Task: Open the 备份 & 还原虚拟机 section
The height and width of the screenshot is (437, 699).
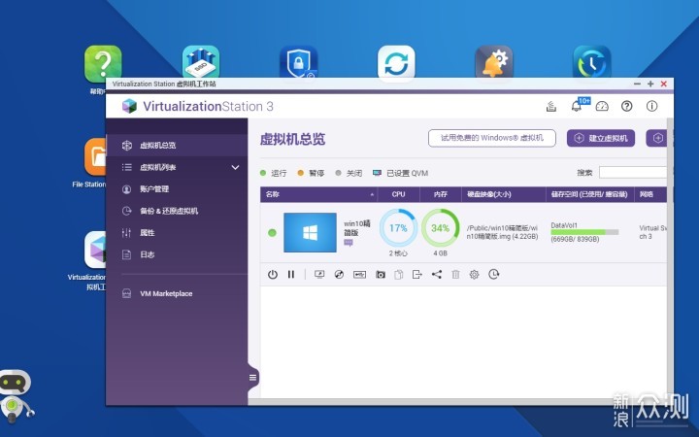Action: click(x=169, y=211)
